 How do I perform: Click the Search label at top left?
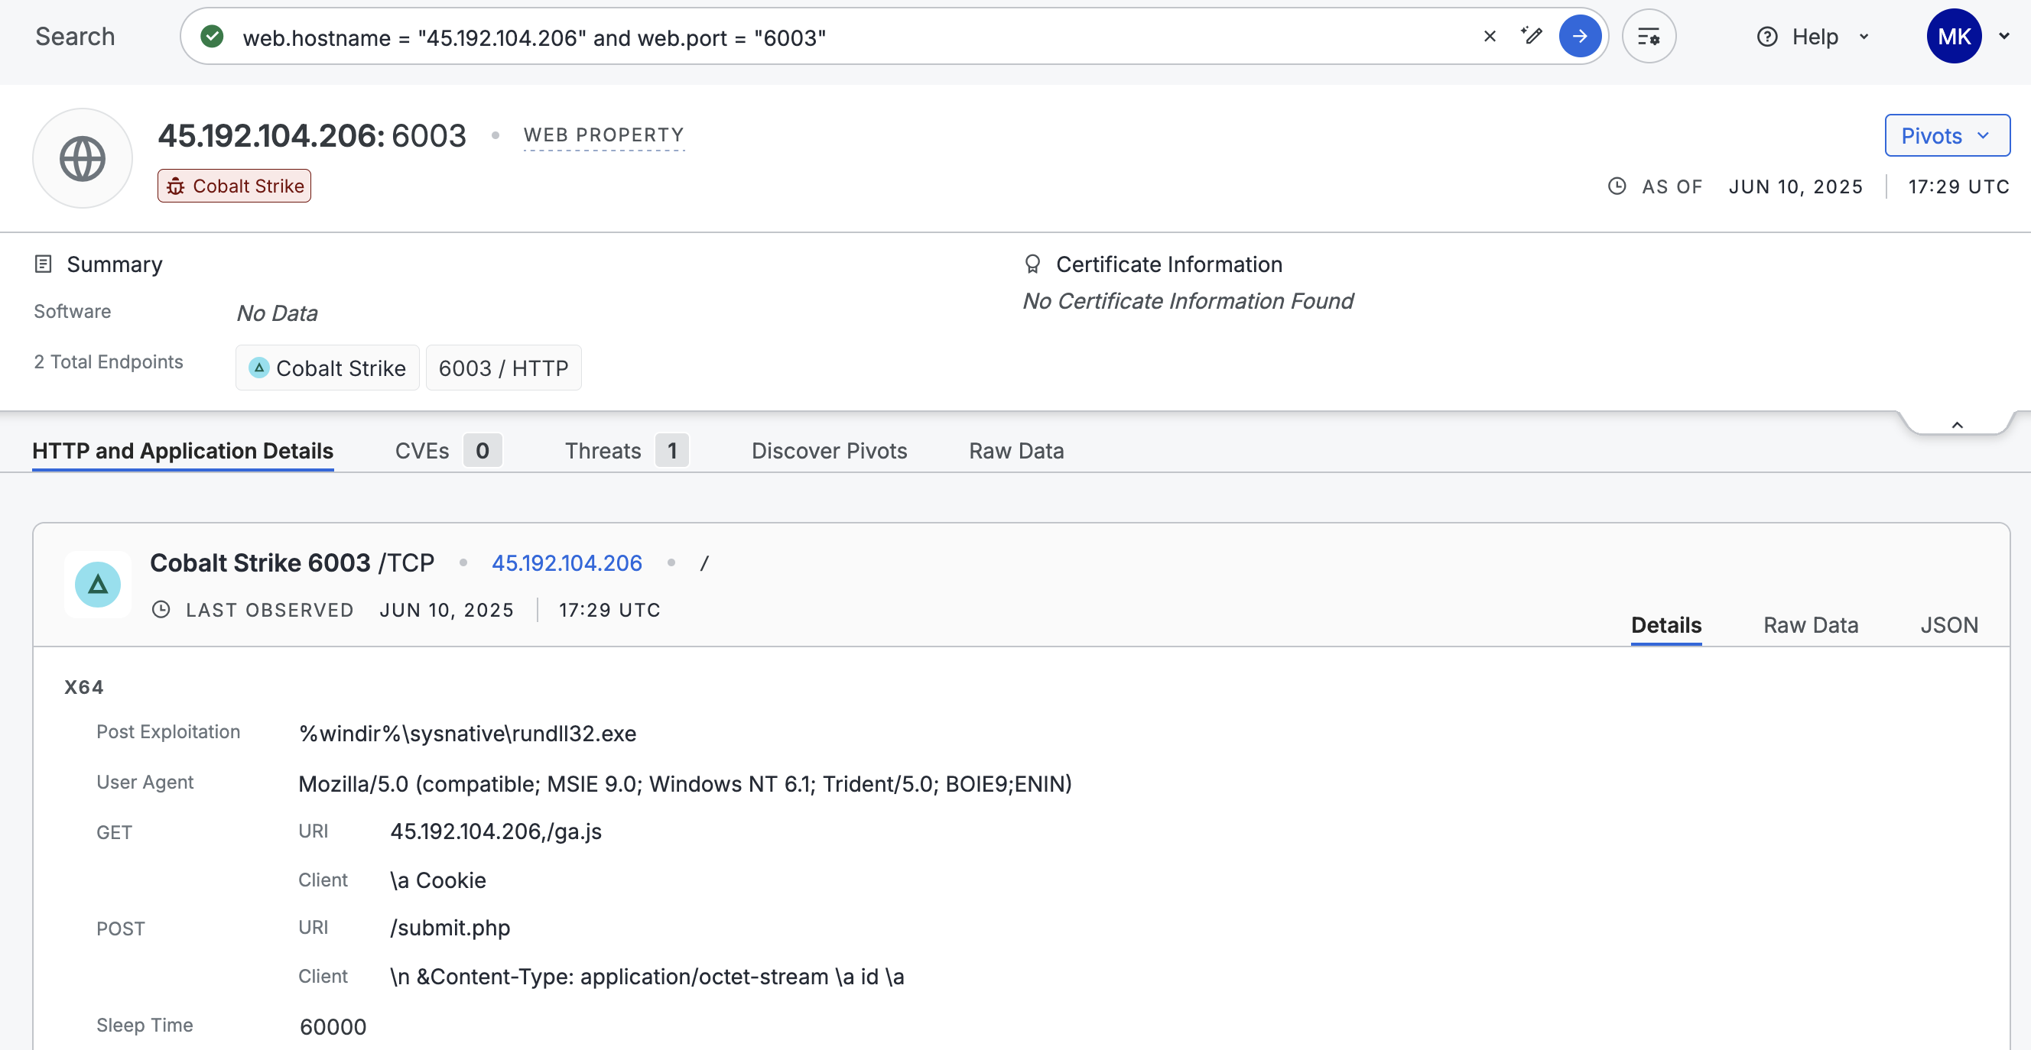[75, 36]
